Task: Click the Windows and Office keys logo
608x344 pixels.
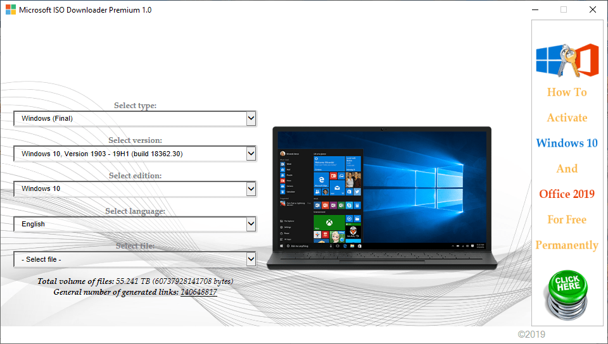Action: [x=567, y=60]
